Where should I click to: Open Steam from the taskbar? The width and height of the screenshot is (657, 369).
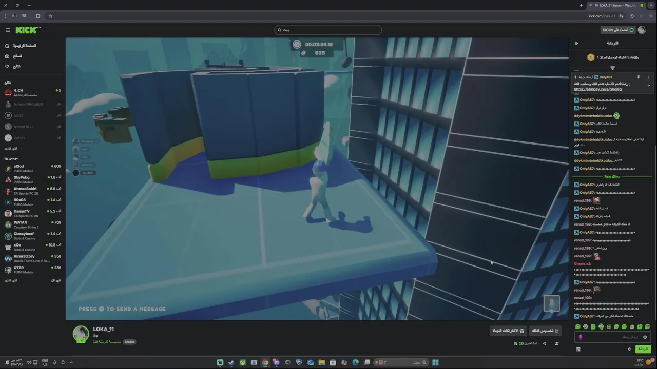pos(231,362)
